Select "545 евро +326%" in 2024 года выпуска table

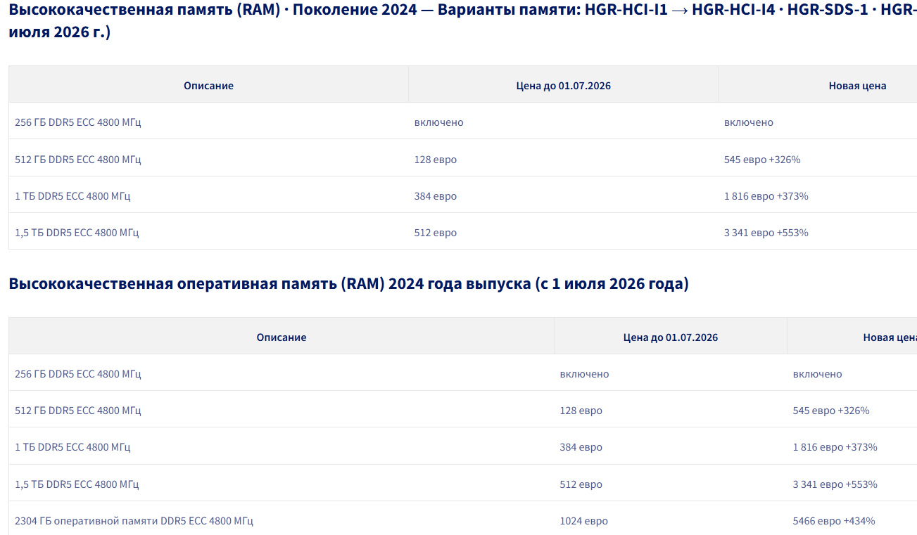(x=831, y=411)
